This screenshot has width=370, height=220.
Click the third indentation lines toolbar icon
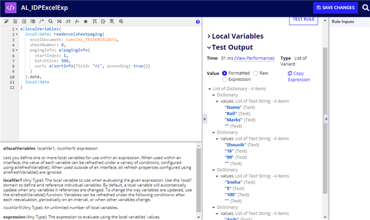tap(33, 21)
